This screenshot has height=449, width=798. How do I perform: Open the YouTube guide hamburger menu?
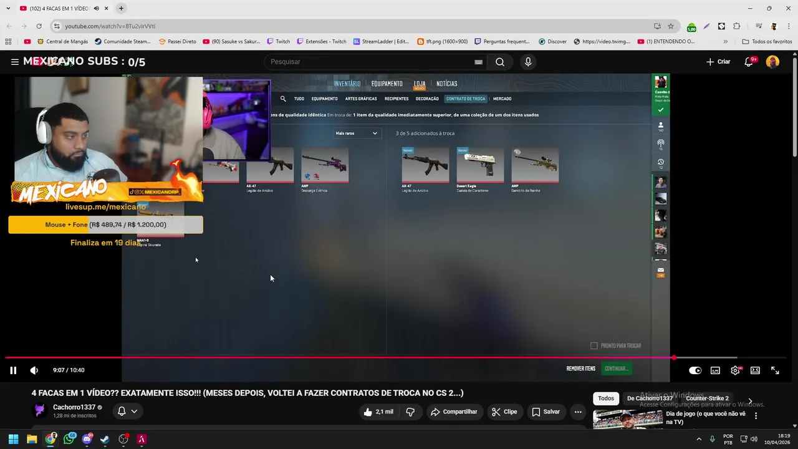[x=14, y=62]
